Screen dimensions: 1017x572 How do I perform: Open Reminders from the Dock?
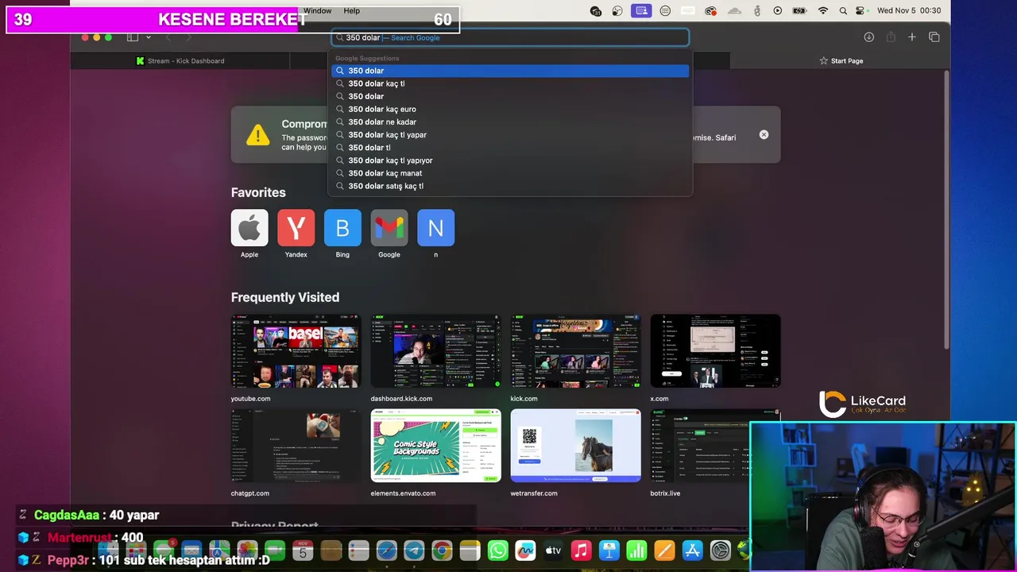coord(359,550)
